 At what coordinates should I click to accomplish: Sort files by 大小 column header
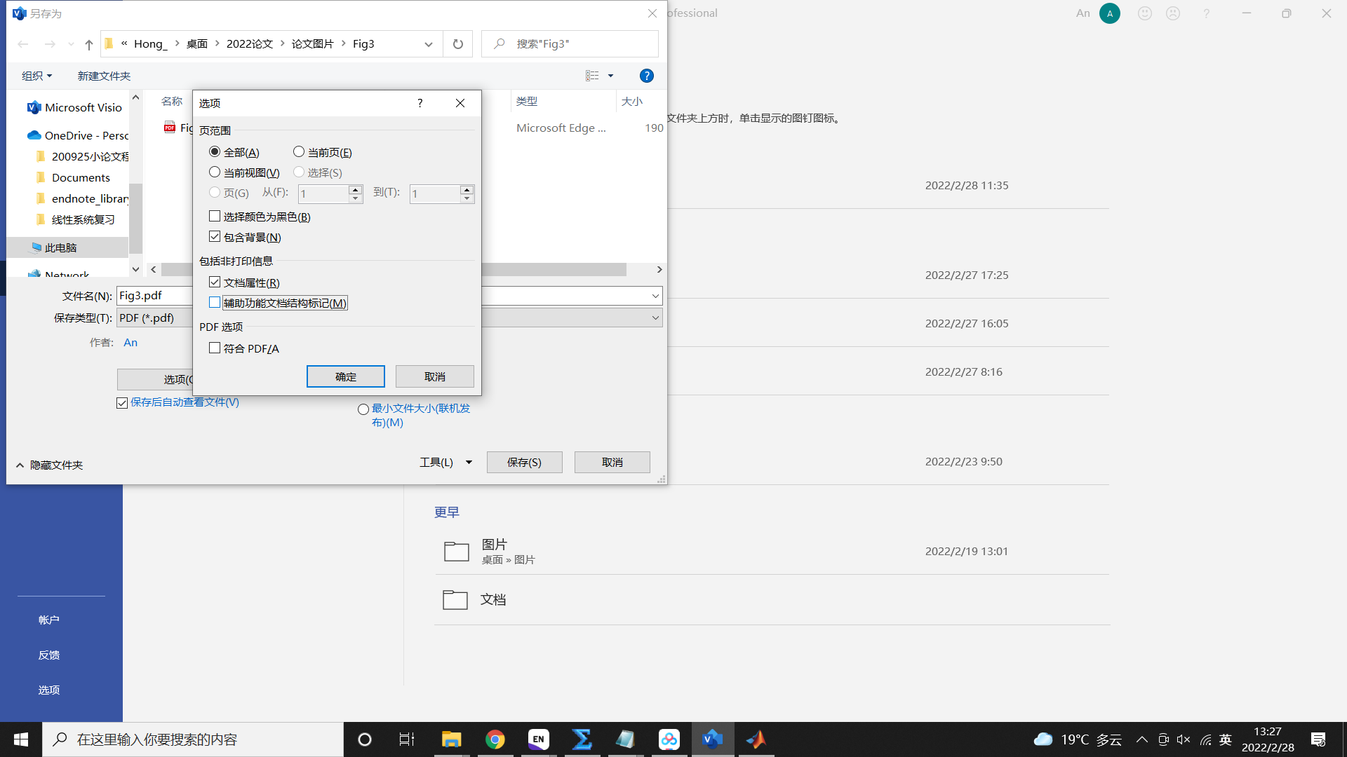(632, 102)
